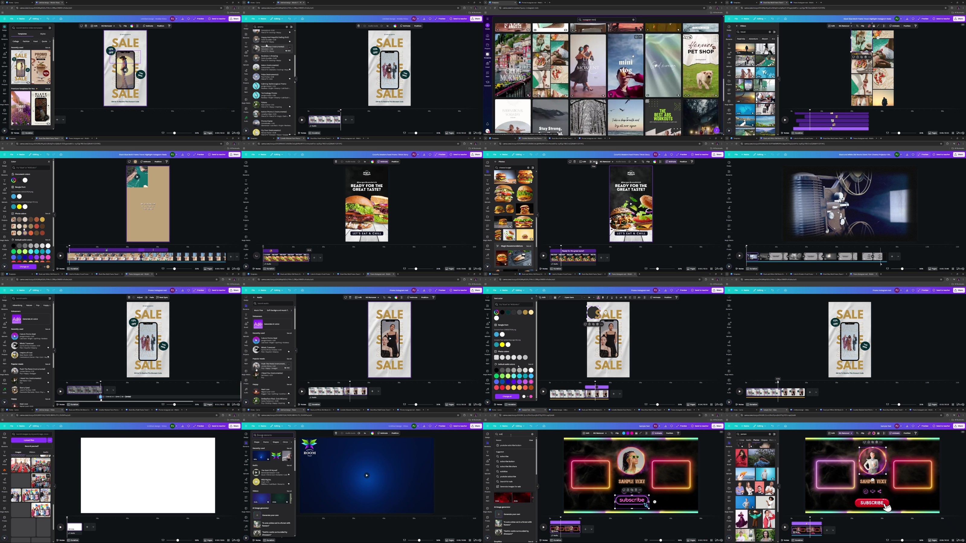Click the purple Create plus icon in sidebar

(x=488, y=25)
